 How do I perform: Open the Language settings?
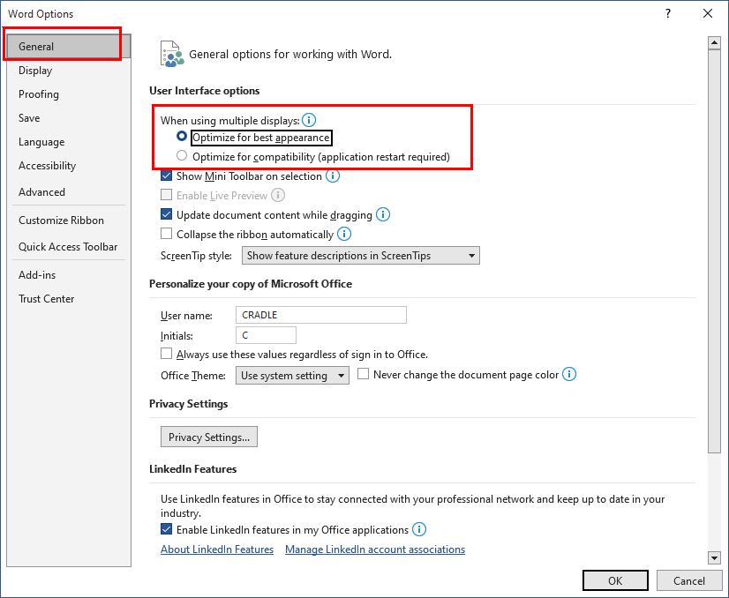(69, 142)
